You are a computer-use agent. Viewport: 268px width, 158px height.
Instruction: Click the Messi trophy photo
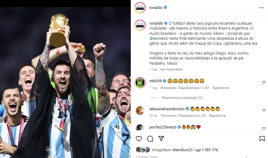pyautogui.click(x=65, y=83)
